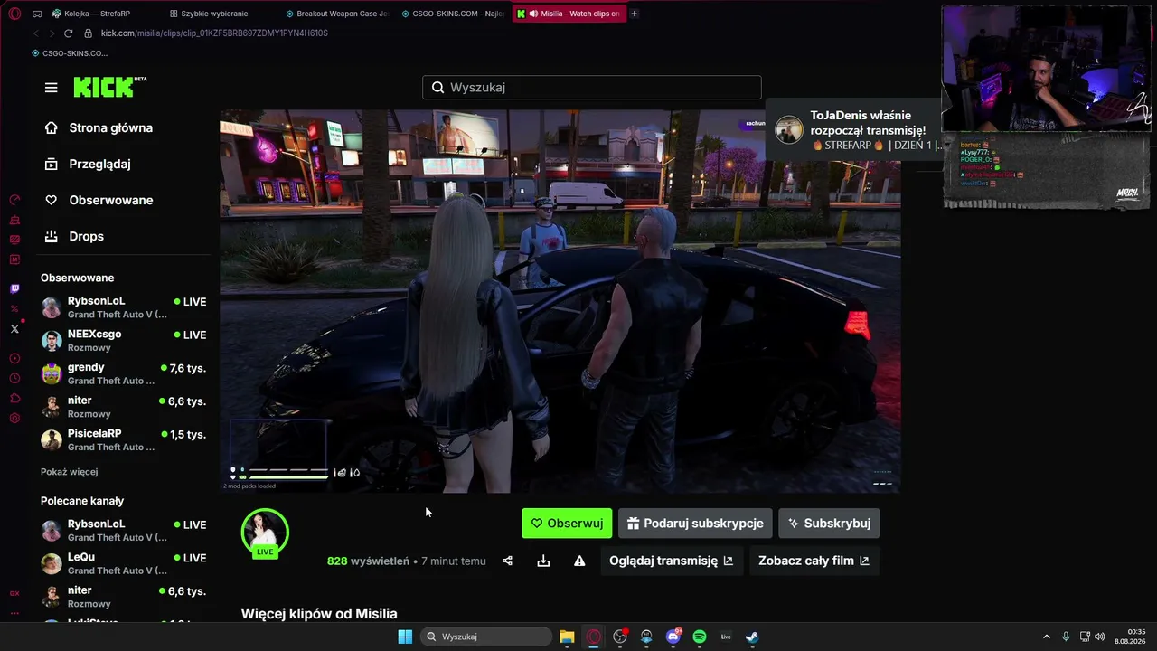
Task: Open NEEXcsgo channel in Obserwowane
Action: pos(125,341)
